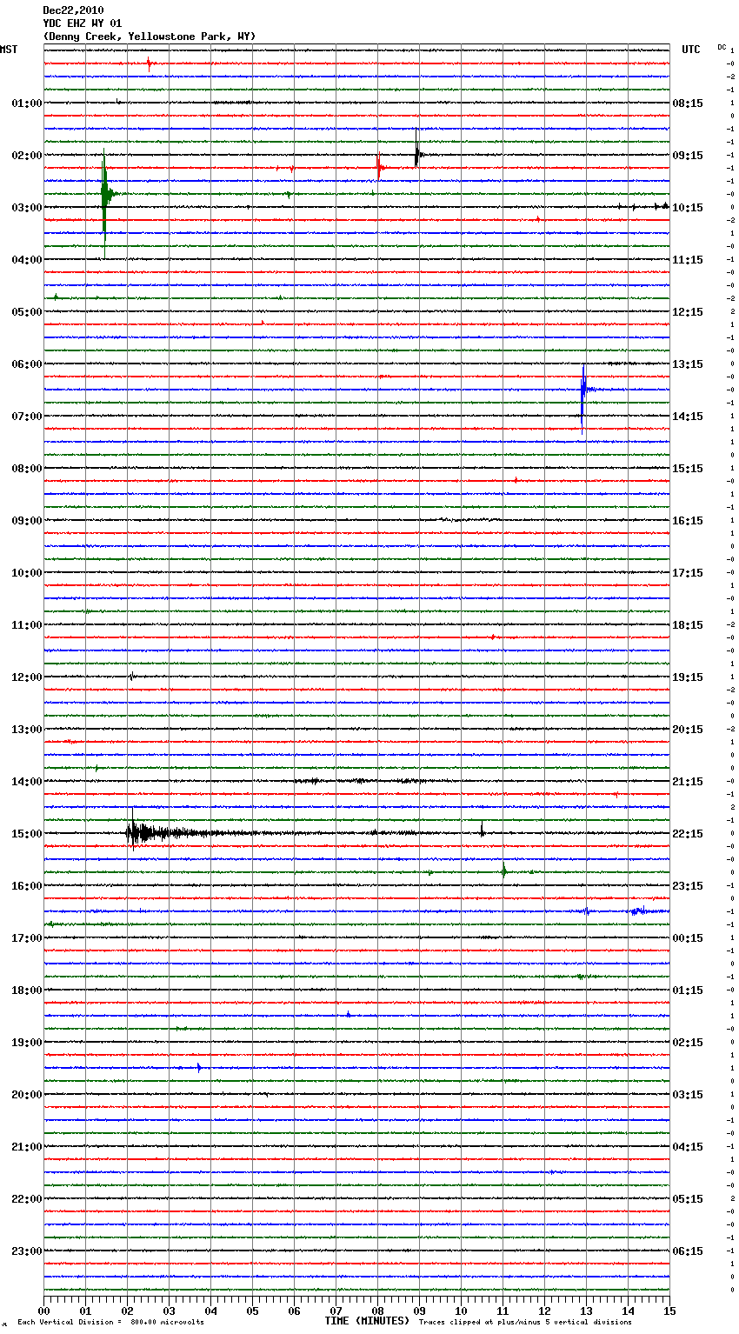The width and height of the screenshot is (739, 1334).
Task: Click the "Each Vertical Division = 800.00 microvolts" note
Action: coord(110,1323)
